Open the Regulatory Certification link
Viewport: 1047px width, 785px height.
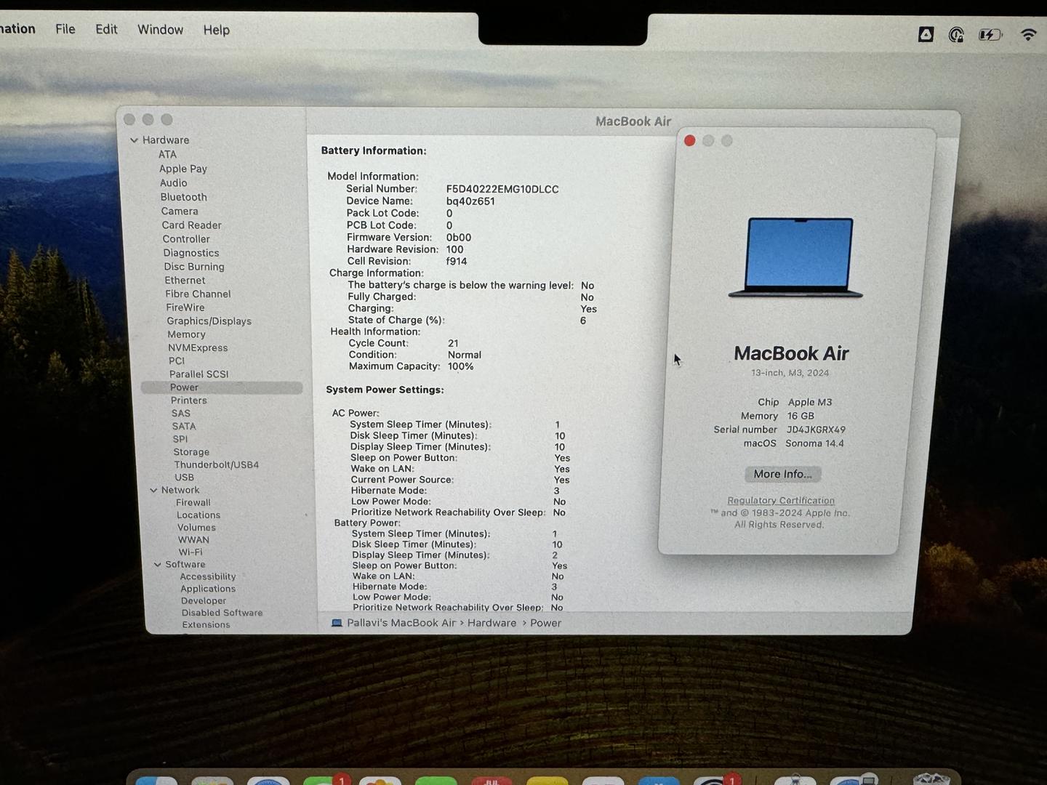point(781,501)
